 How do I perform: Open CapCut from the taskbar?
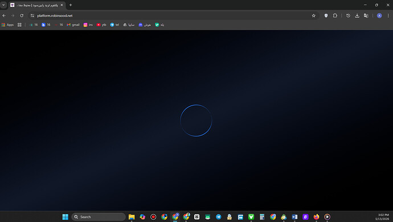pos(197,217)
